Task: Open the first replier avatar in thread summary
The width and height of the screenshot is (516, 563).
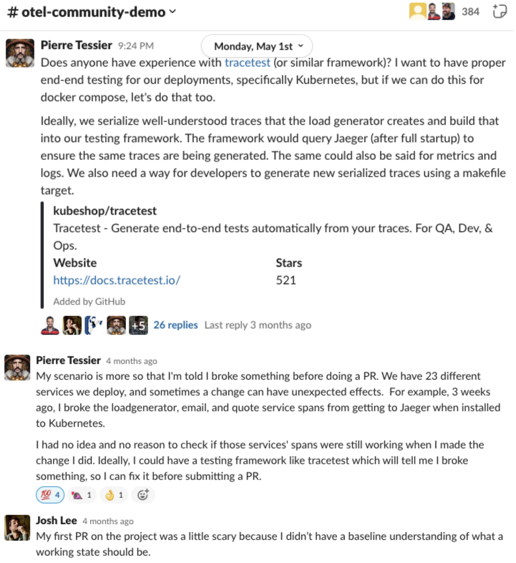Action: 50,325
